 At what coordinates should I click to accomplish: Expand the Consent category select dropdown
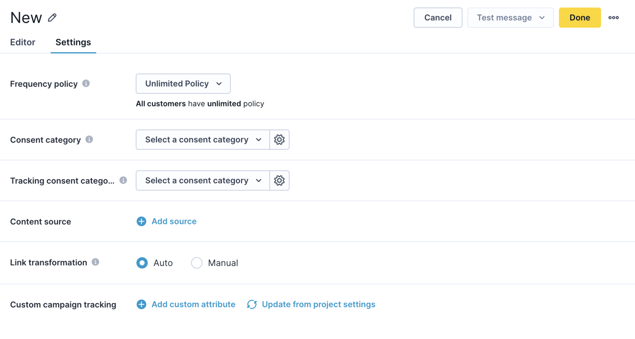click(203, 139)
